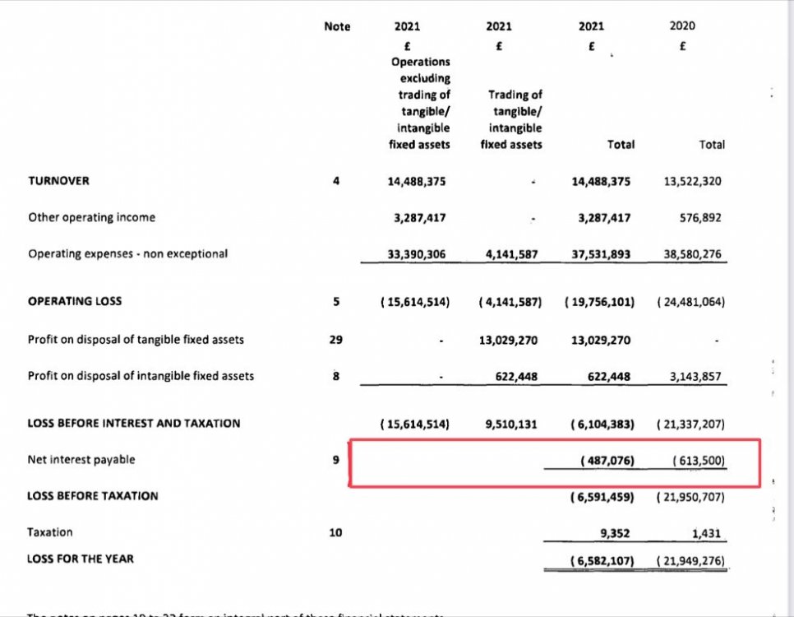Click loss before taxation value (6,591,459)

[x=602, y=496]
